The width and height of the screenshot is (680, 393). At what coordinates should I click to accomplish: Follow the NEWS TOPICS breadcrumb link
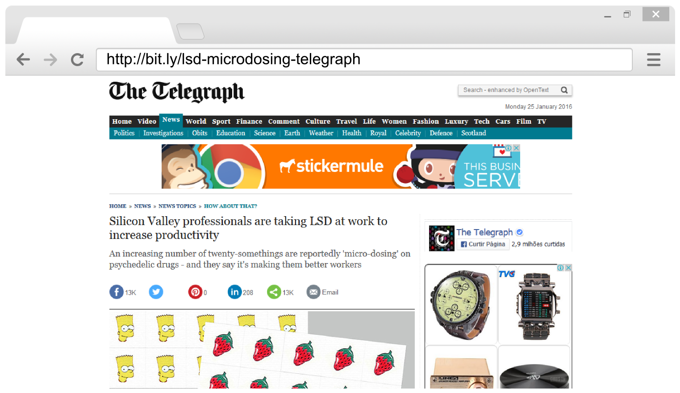tap(177, 206)
